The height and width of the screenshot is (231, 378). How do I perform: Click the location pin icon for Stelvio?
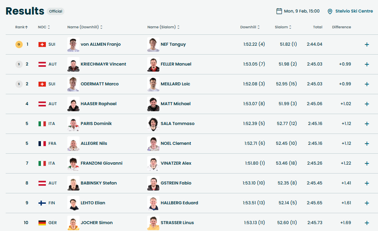pyautogui.click(x=330, y=11)
